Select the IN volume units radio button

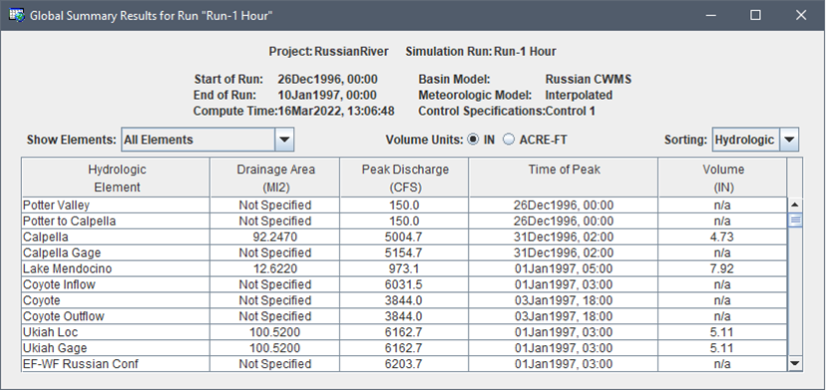473,140
